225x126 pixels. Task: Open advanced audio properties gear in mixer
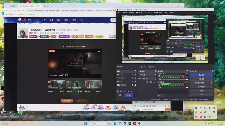pyautogui.click(x=159, y=95)
